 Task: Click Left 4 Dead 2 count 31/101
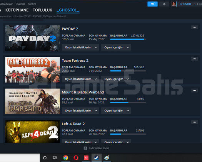click(140, 131)
